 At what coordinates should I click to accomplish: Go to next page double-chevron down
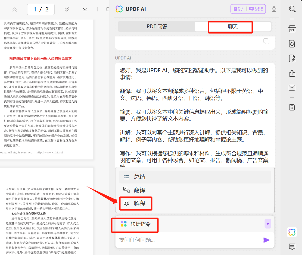tap(67, 10)
